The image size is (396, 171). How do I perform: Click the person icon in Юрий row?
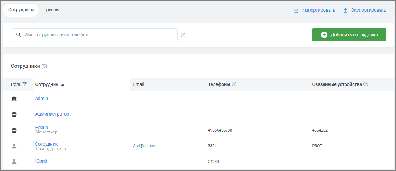click(x=14, y=162)
